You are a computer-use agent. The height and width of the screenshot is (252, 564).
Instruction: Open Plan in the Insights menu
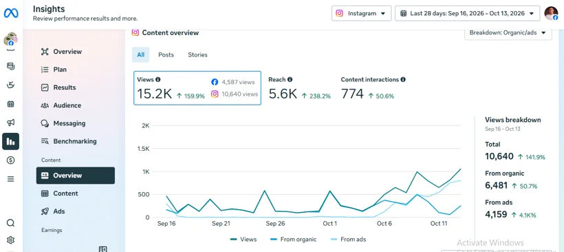tap(76, 70)
